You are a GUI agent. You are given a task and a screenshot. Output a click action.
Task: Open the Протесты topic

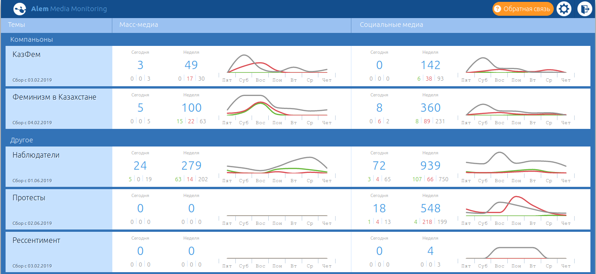[x=29, y=198]
